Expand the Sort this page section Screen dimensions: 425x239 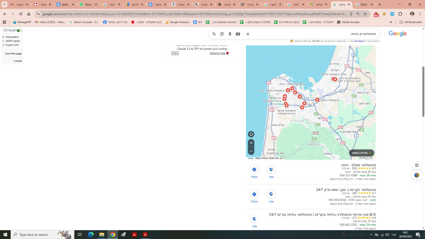click(x=13, y=54)
